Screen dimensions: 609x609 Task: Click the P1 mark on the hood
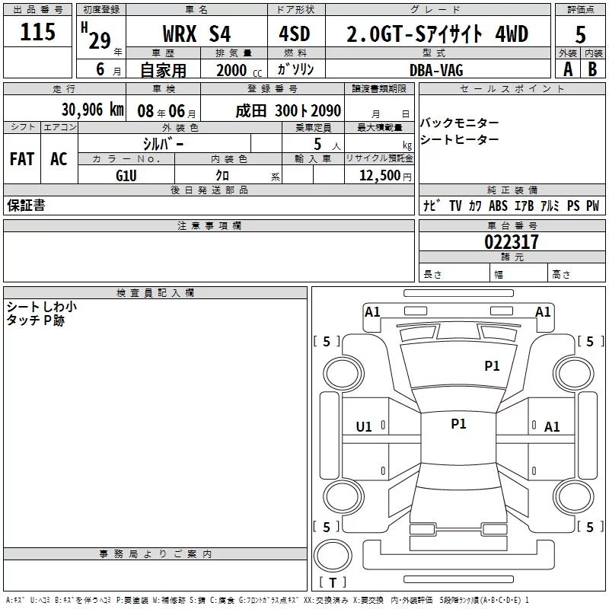pyautogui.click(x=492, y=366)
